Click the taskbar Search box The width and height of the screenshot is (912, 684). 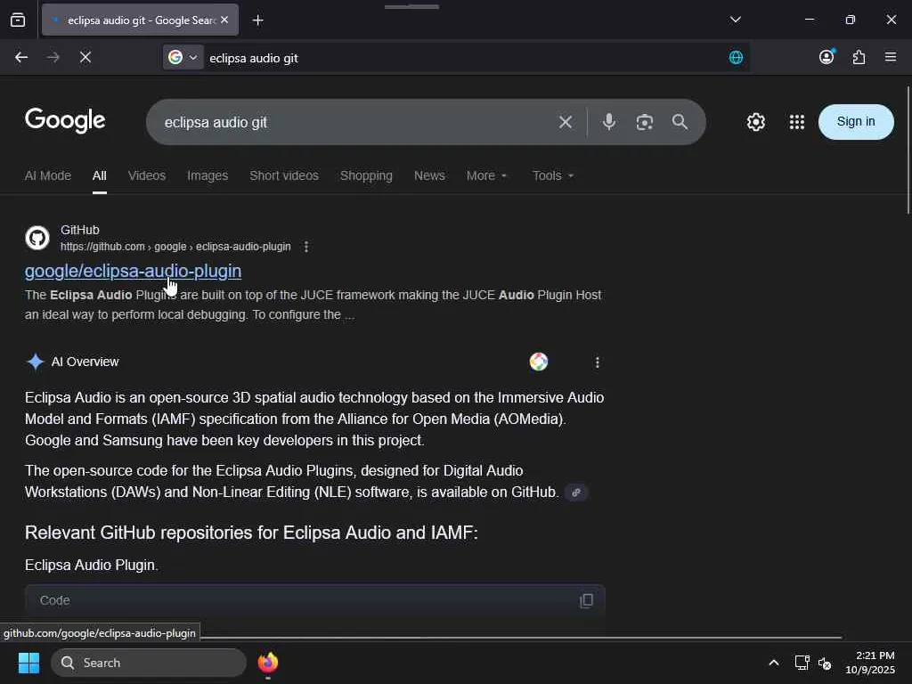click(149, 663)
